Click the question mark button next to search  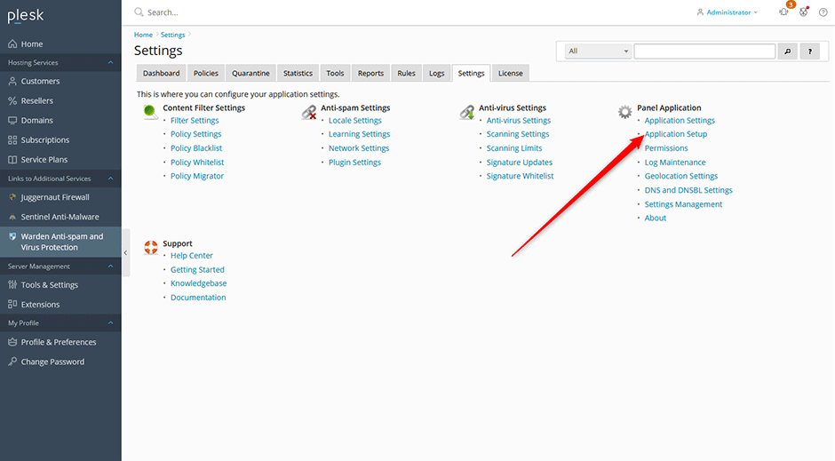810,52
